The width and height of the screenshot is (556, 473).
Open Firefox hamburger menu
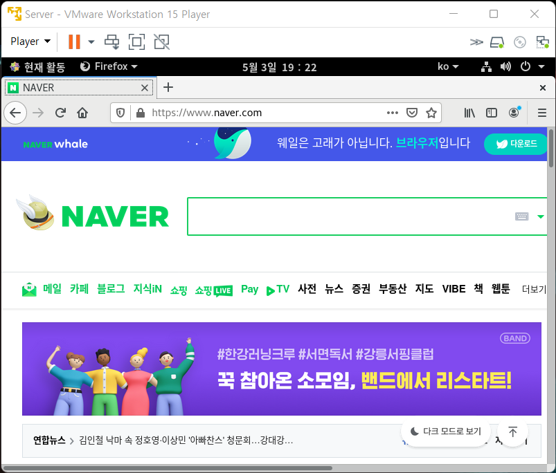coord(542,113)
